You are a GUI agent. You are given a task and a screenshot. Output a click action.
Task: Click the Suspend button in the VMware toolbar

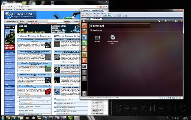(x=85, y=16)
